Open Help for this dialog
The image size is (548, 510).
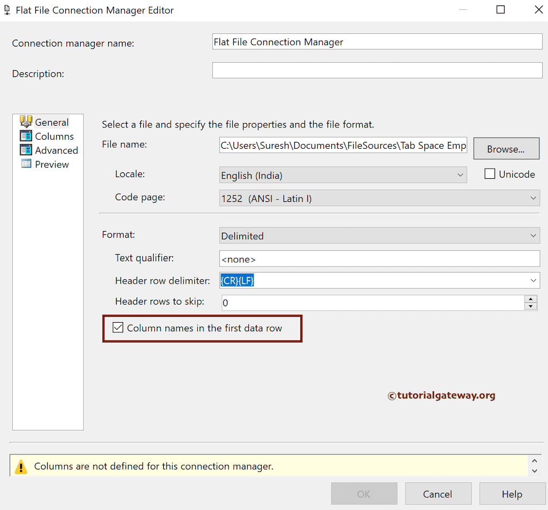512,494
